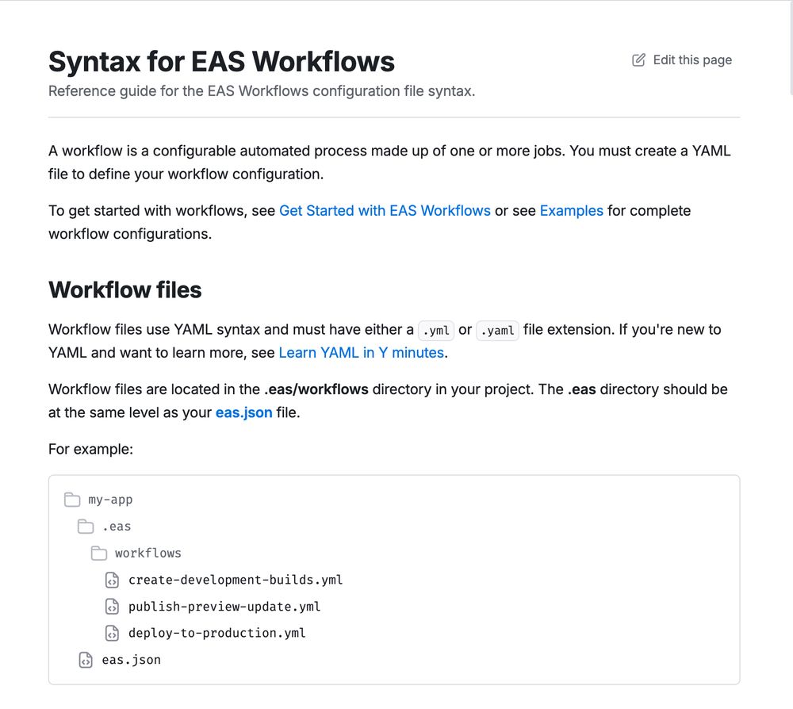
Task: Open Learn YAML in Y minutes link
Action: point(361,352)
